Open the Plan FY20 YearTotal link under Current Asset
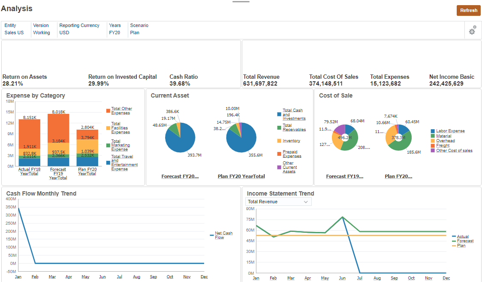The width and height of the screenshot is (482, 282). coord(241,176)
